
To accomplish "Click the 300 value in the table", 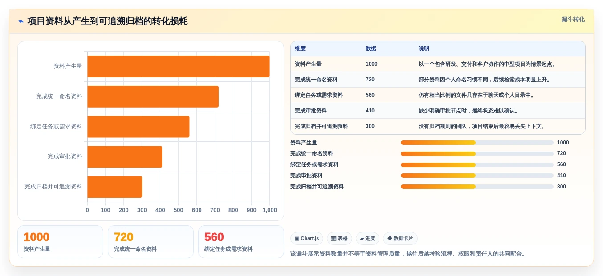I will [x=370, y=126].
